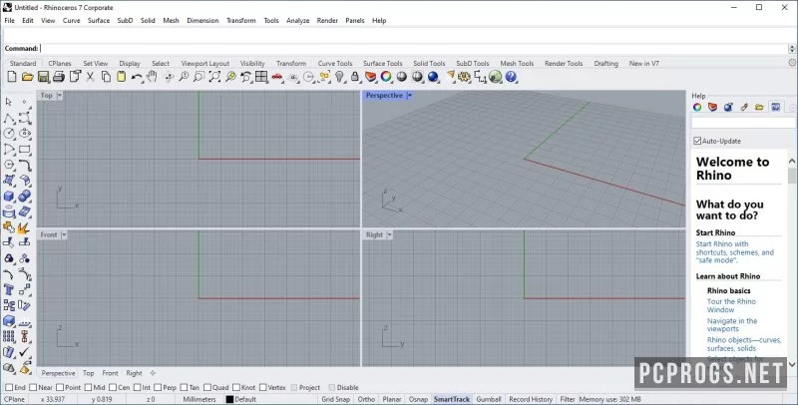Screen dimensions: 798x405
Task: Click the Help panel vertical scrollbar
Action: [x=792, y=262]
